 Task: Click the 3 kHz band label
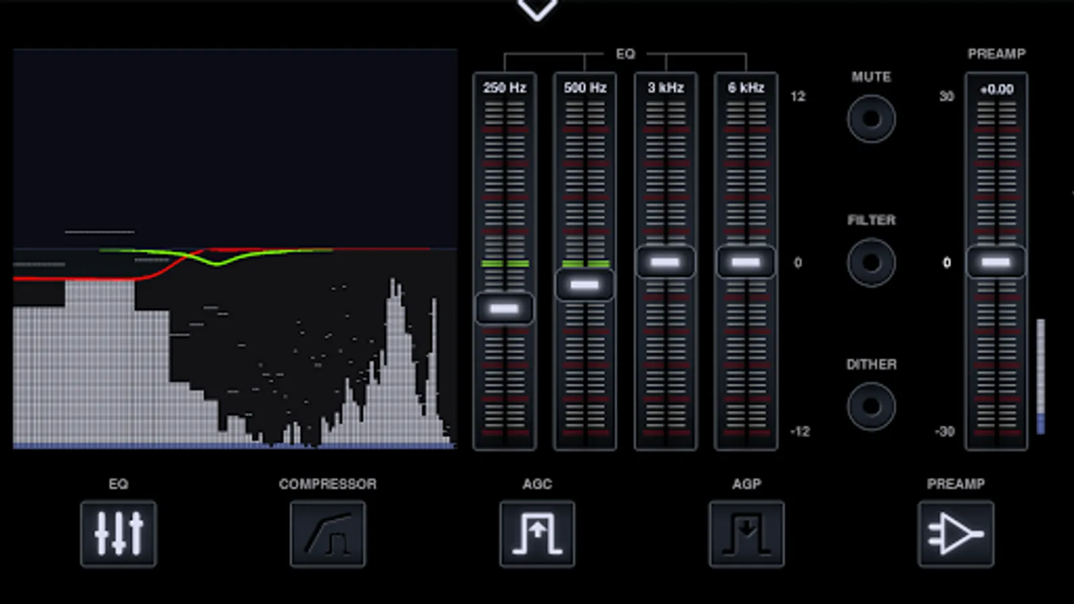tap(665, 88)
